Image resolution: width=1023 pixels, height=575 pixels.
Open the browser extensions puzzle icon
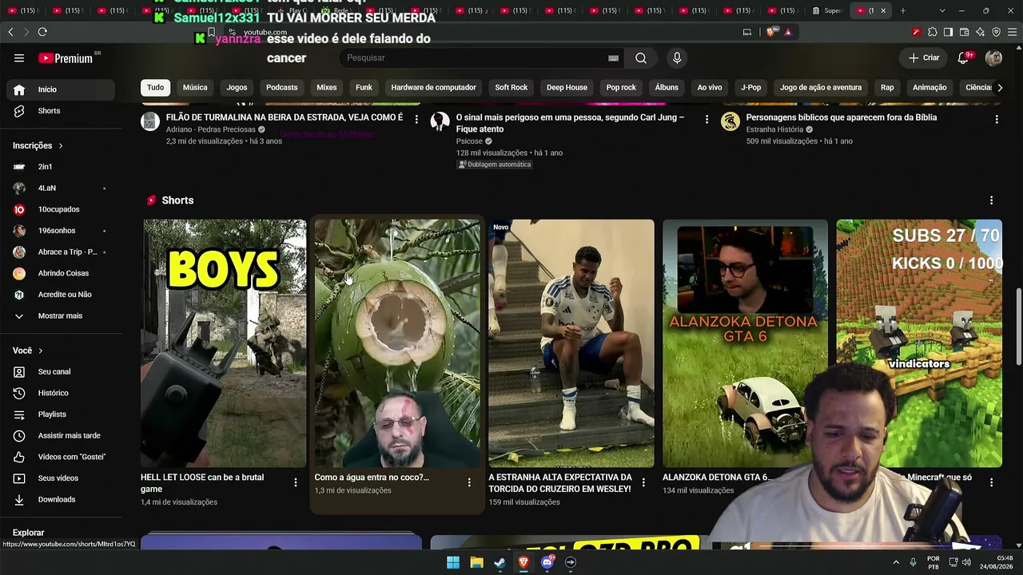[933, 32]
